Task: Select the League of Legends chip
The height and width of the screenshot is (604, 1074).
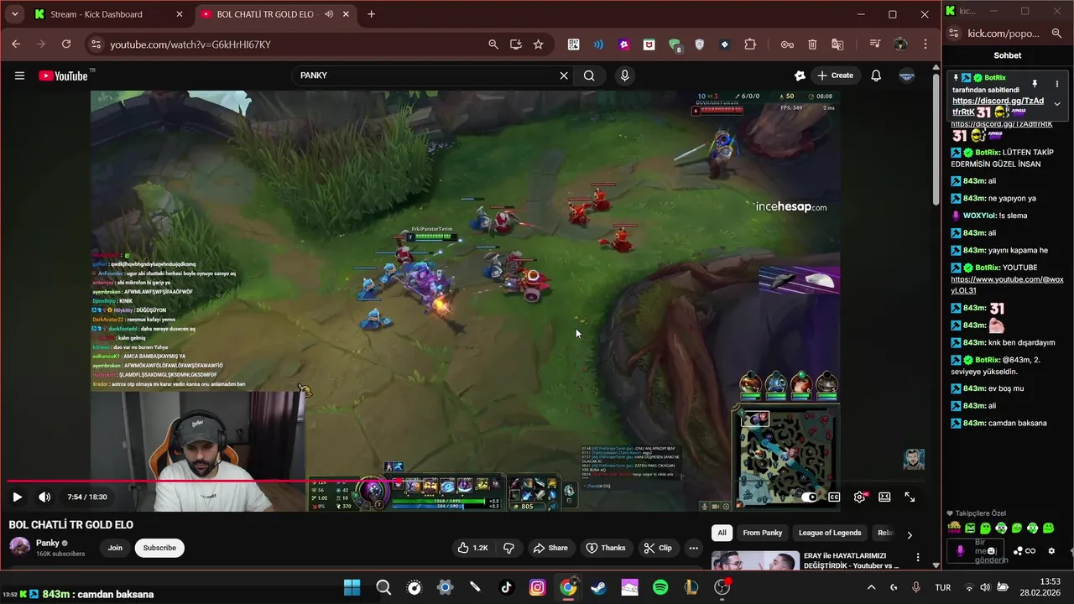Action: [x=830, y=533]
